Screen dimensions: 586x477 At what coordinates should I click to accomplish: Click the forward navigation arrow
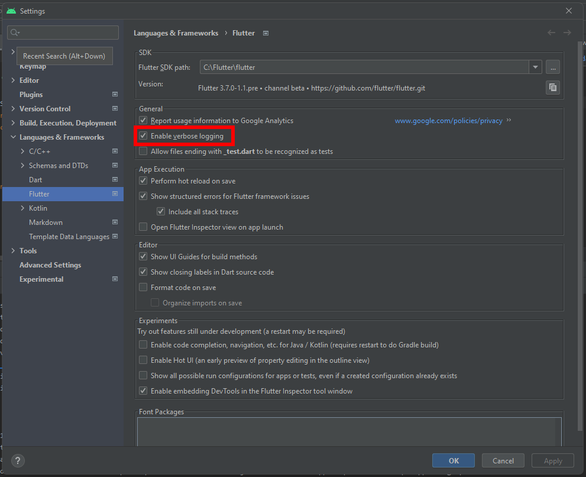[x=566, y=33]
